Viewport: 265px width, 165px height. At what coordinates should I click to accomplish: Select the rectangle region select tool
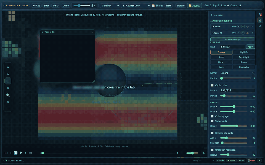tap(8, 81)
